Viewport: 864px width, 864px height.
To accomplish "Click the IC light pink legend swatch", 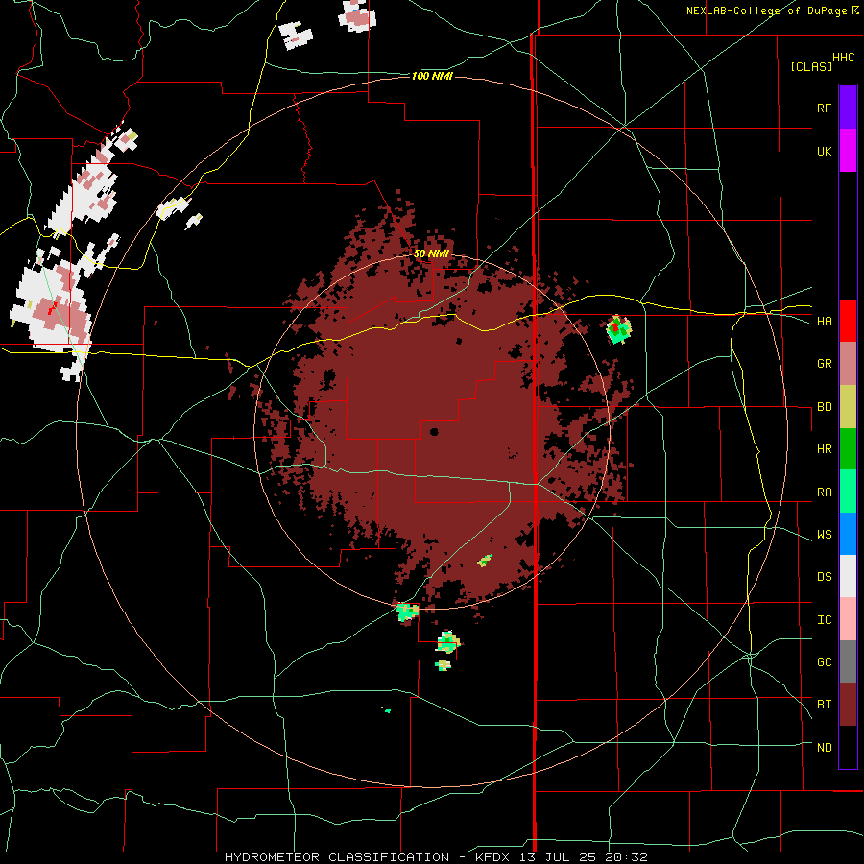I will (x=848, y=619).
